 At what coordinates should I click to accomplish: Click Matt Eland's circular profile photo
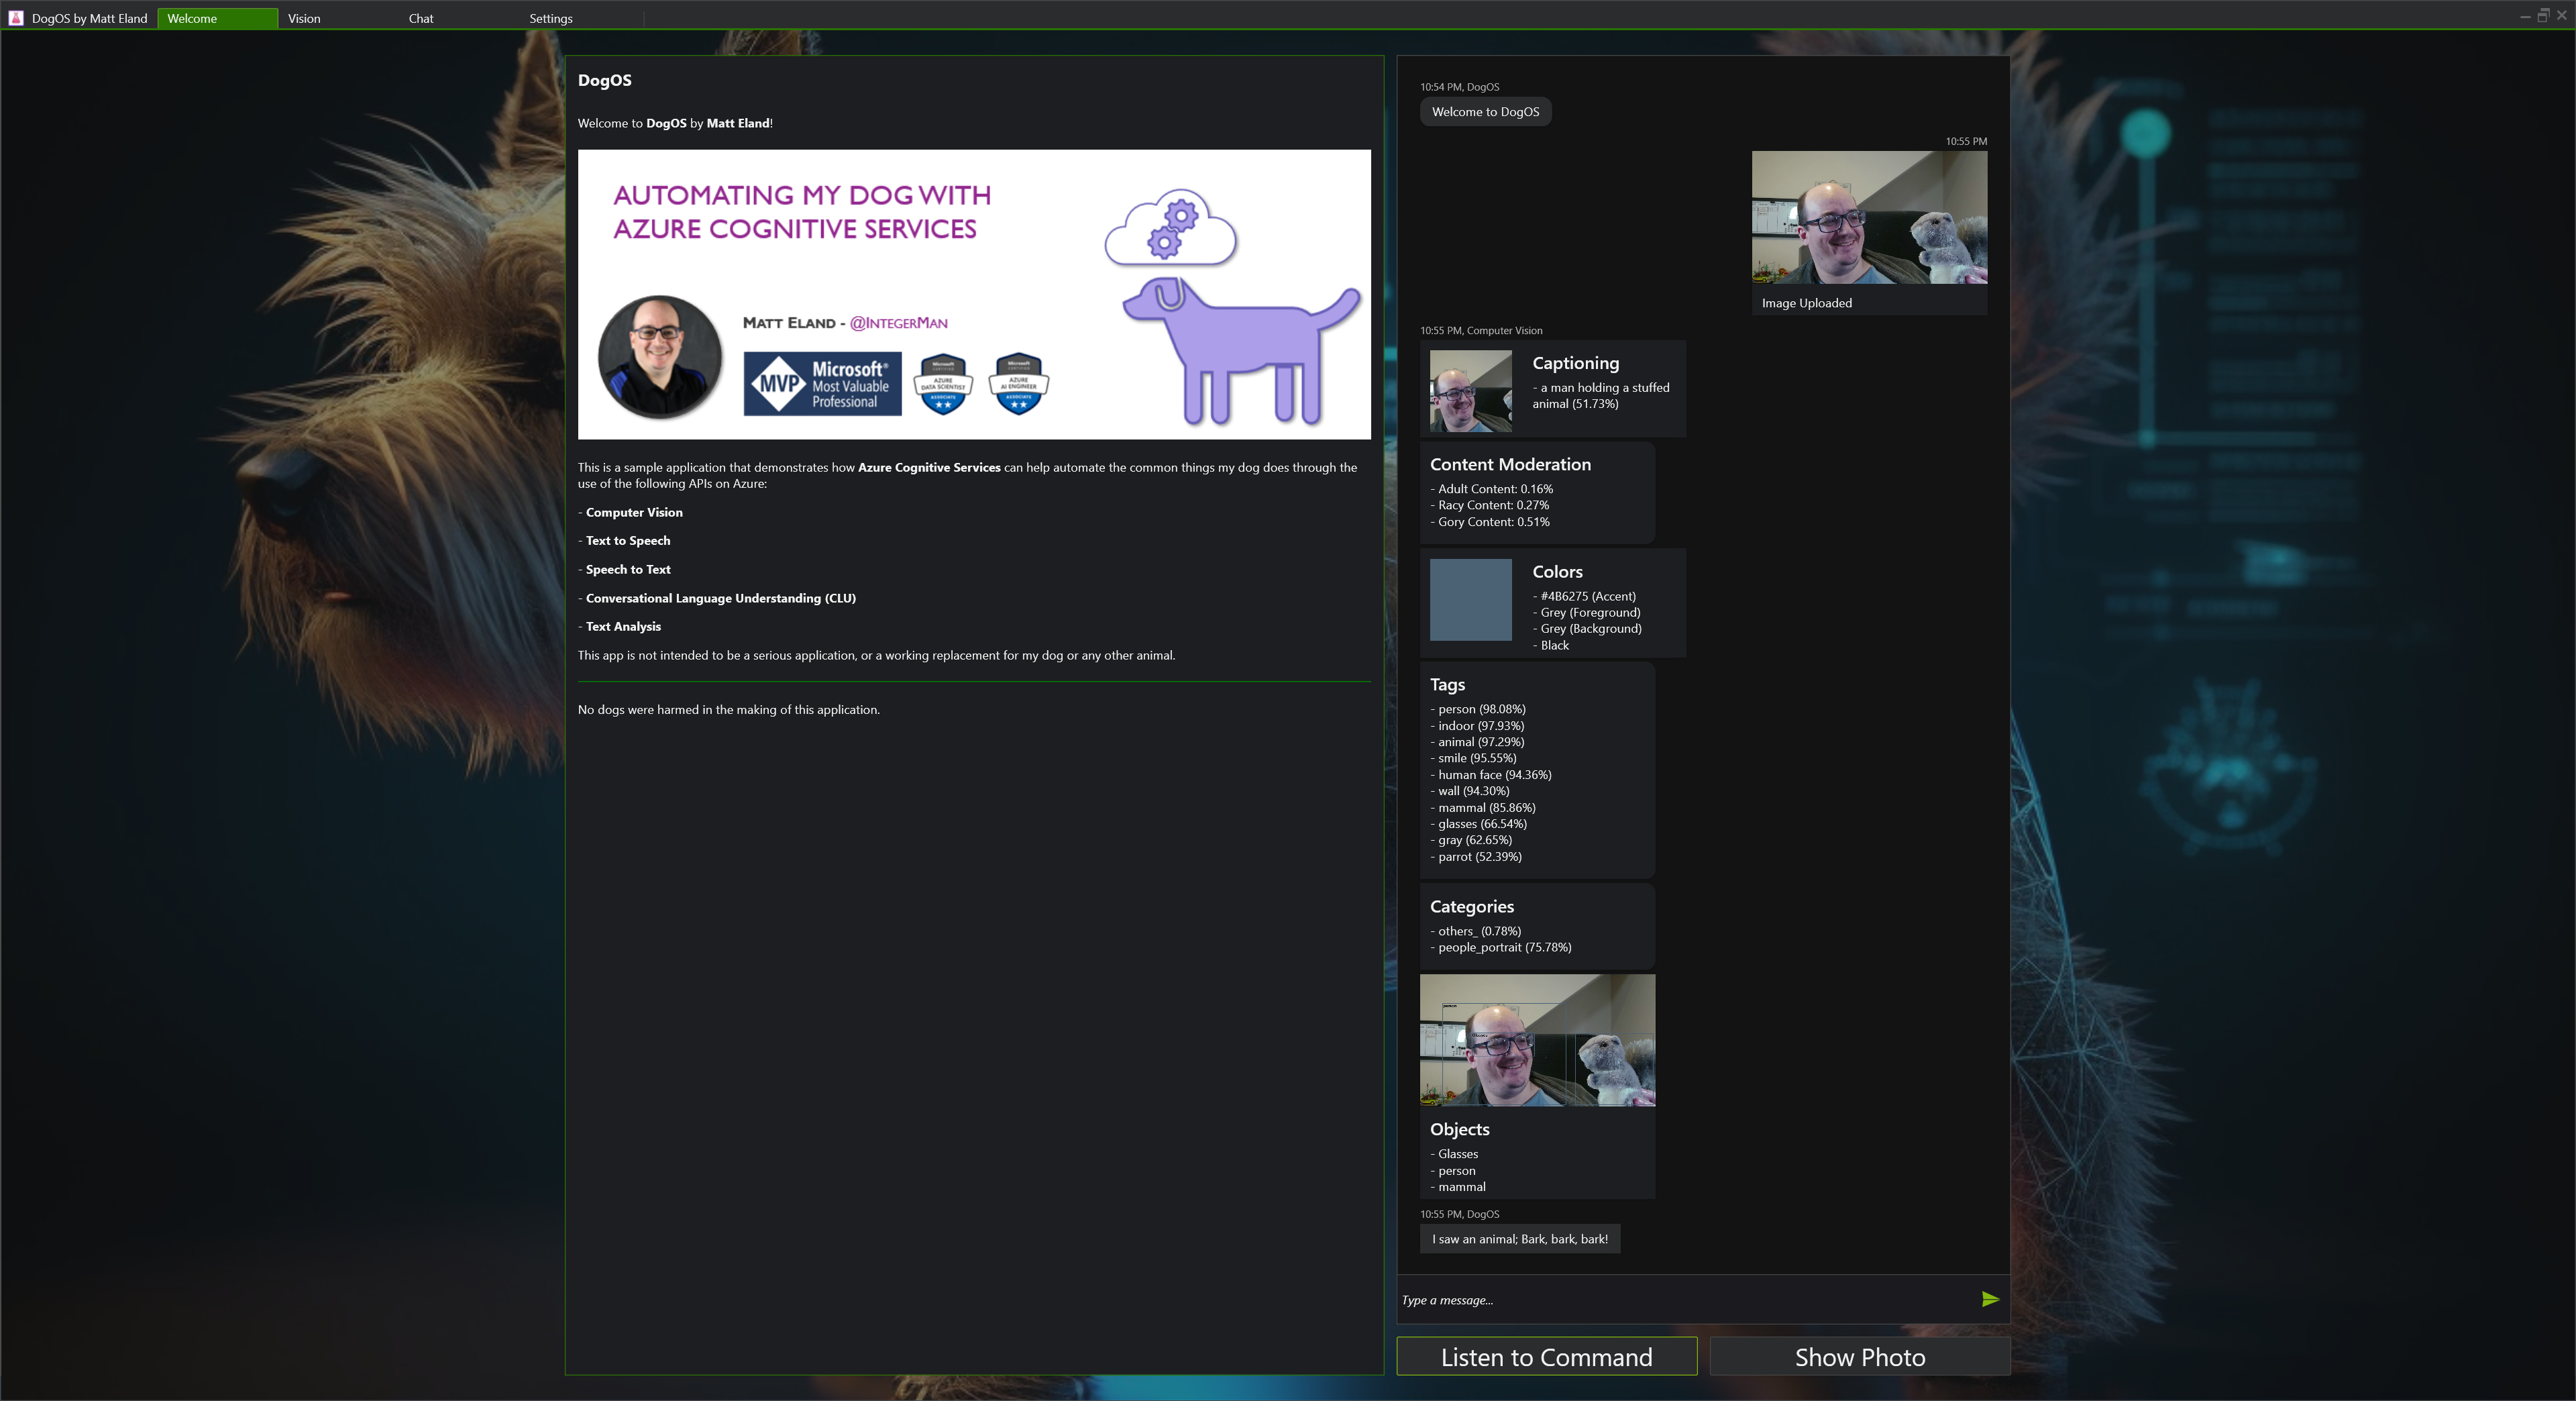click(x=659, y=356)
